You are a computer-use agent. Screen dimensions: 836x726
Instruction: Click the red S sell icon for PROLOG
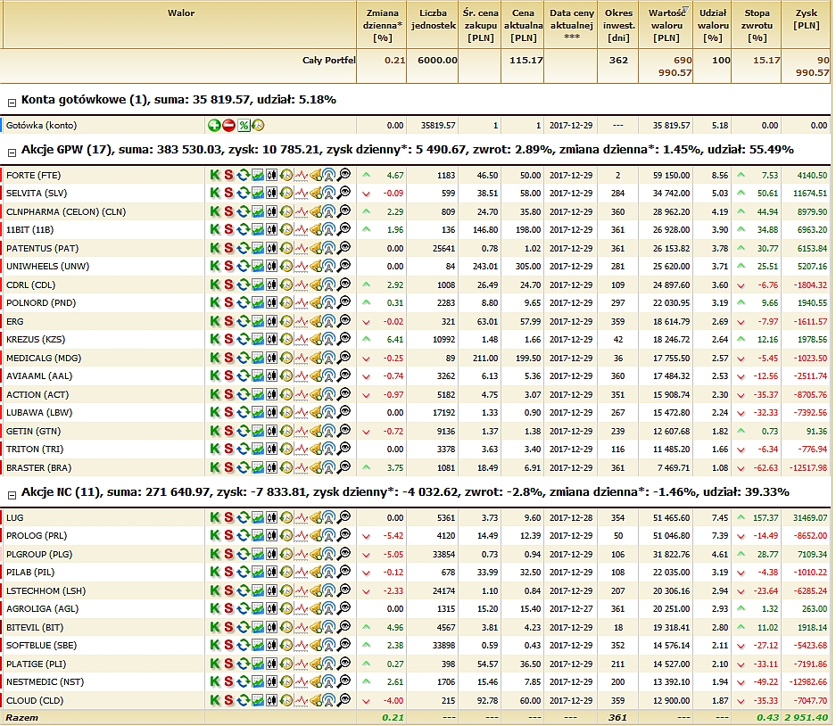(x=228, y=536)
